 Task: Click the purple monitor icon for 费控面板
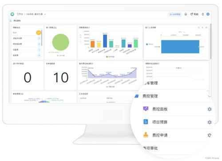point(146,109)
